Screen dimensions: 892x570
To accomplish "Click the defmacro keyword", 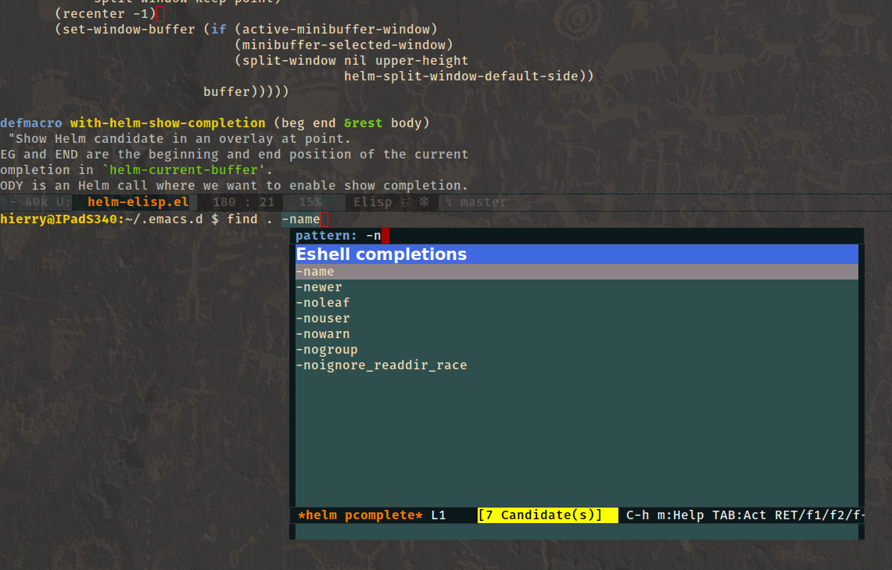I will tap(30, 123).
